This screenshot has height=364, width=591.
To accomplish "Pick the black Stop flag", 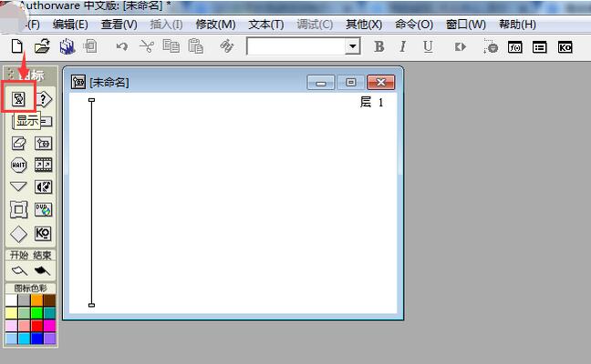I will tap(42, 270).
